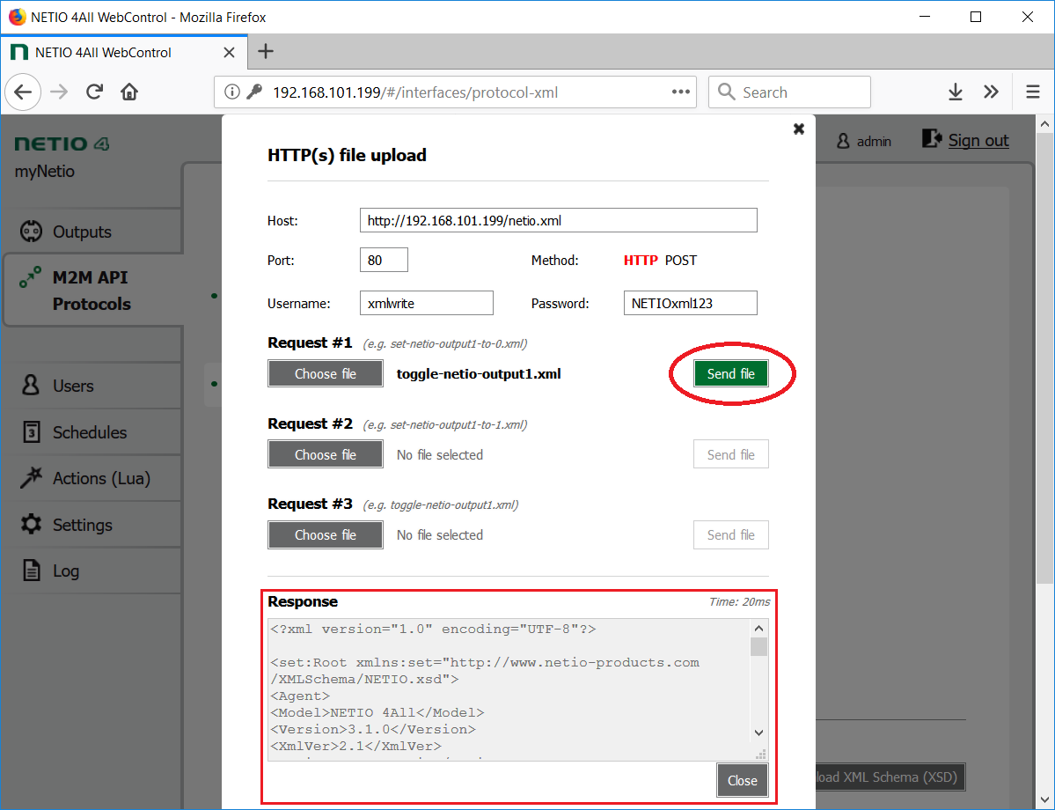Click the response textarea resize grip
The width and height of the screenshot is (1055, 810).
coord(761,755)
